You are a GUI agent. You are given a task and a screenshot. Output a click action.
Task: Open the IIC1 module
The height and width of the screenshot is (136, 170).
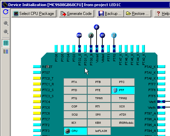[75, 123]
